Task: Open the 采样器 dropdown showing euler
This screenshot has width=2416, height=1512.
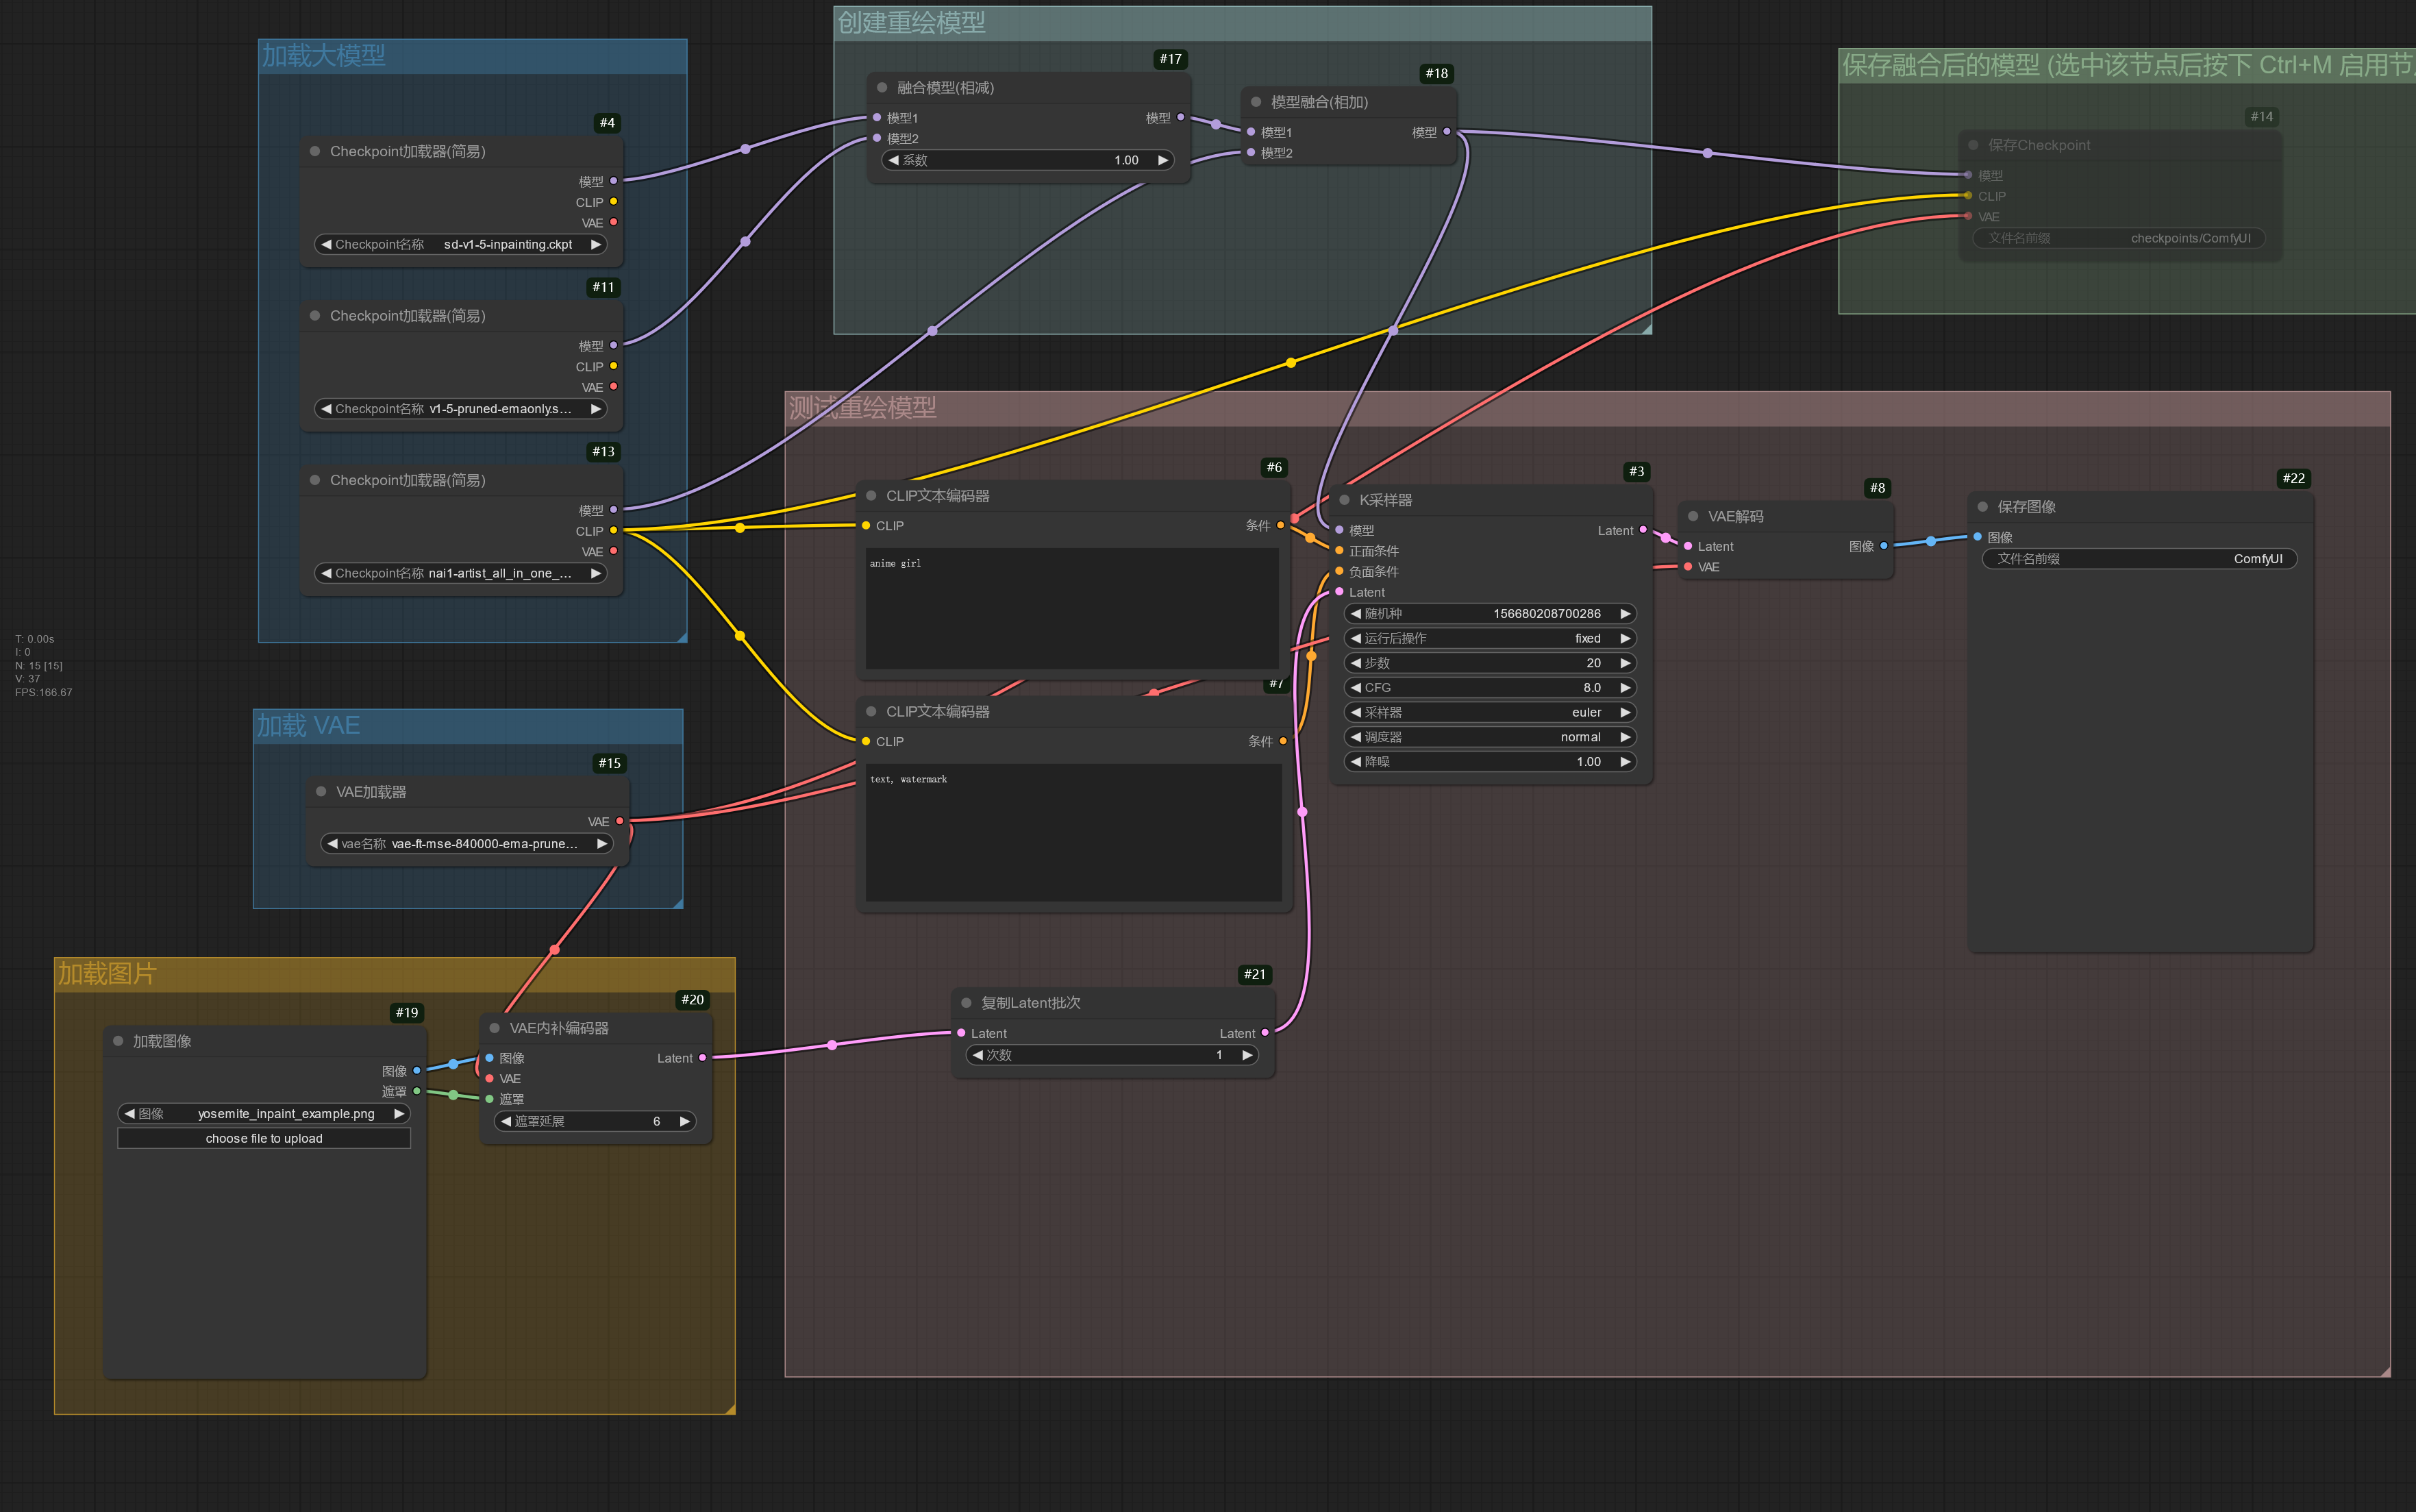Action: 1489,712
